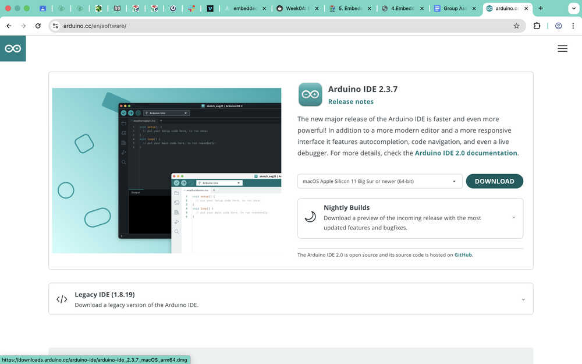The height and width of the screenshot is (364, 582).
Task: Reload the arduino.cc page
Action: click(x=38, y=26)
